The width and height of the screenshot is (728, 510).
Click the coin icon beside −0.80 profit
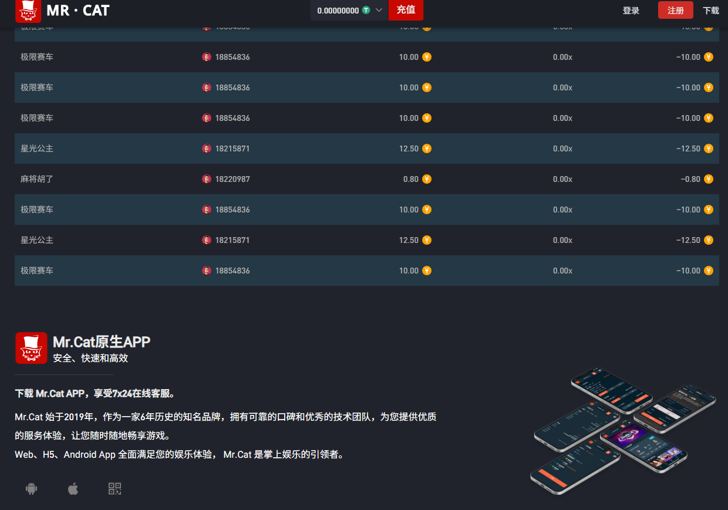709,179
